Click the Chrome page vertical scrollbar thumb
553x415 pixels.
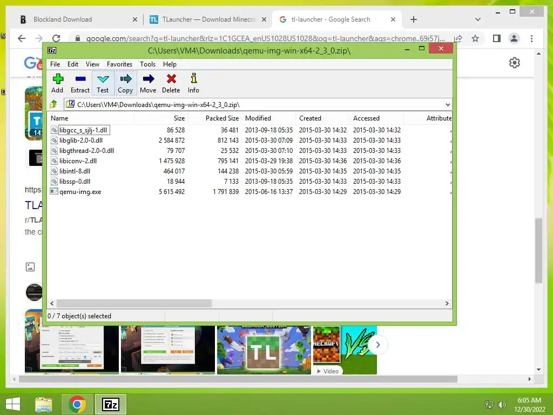point(538,251)
